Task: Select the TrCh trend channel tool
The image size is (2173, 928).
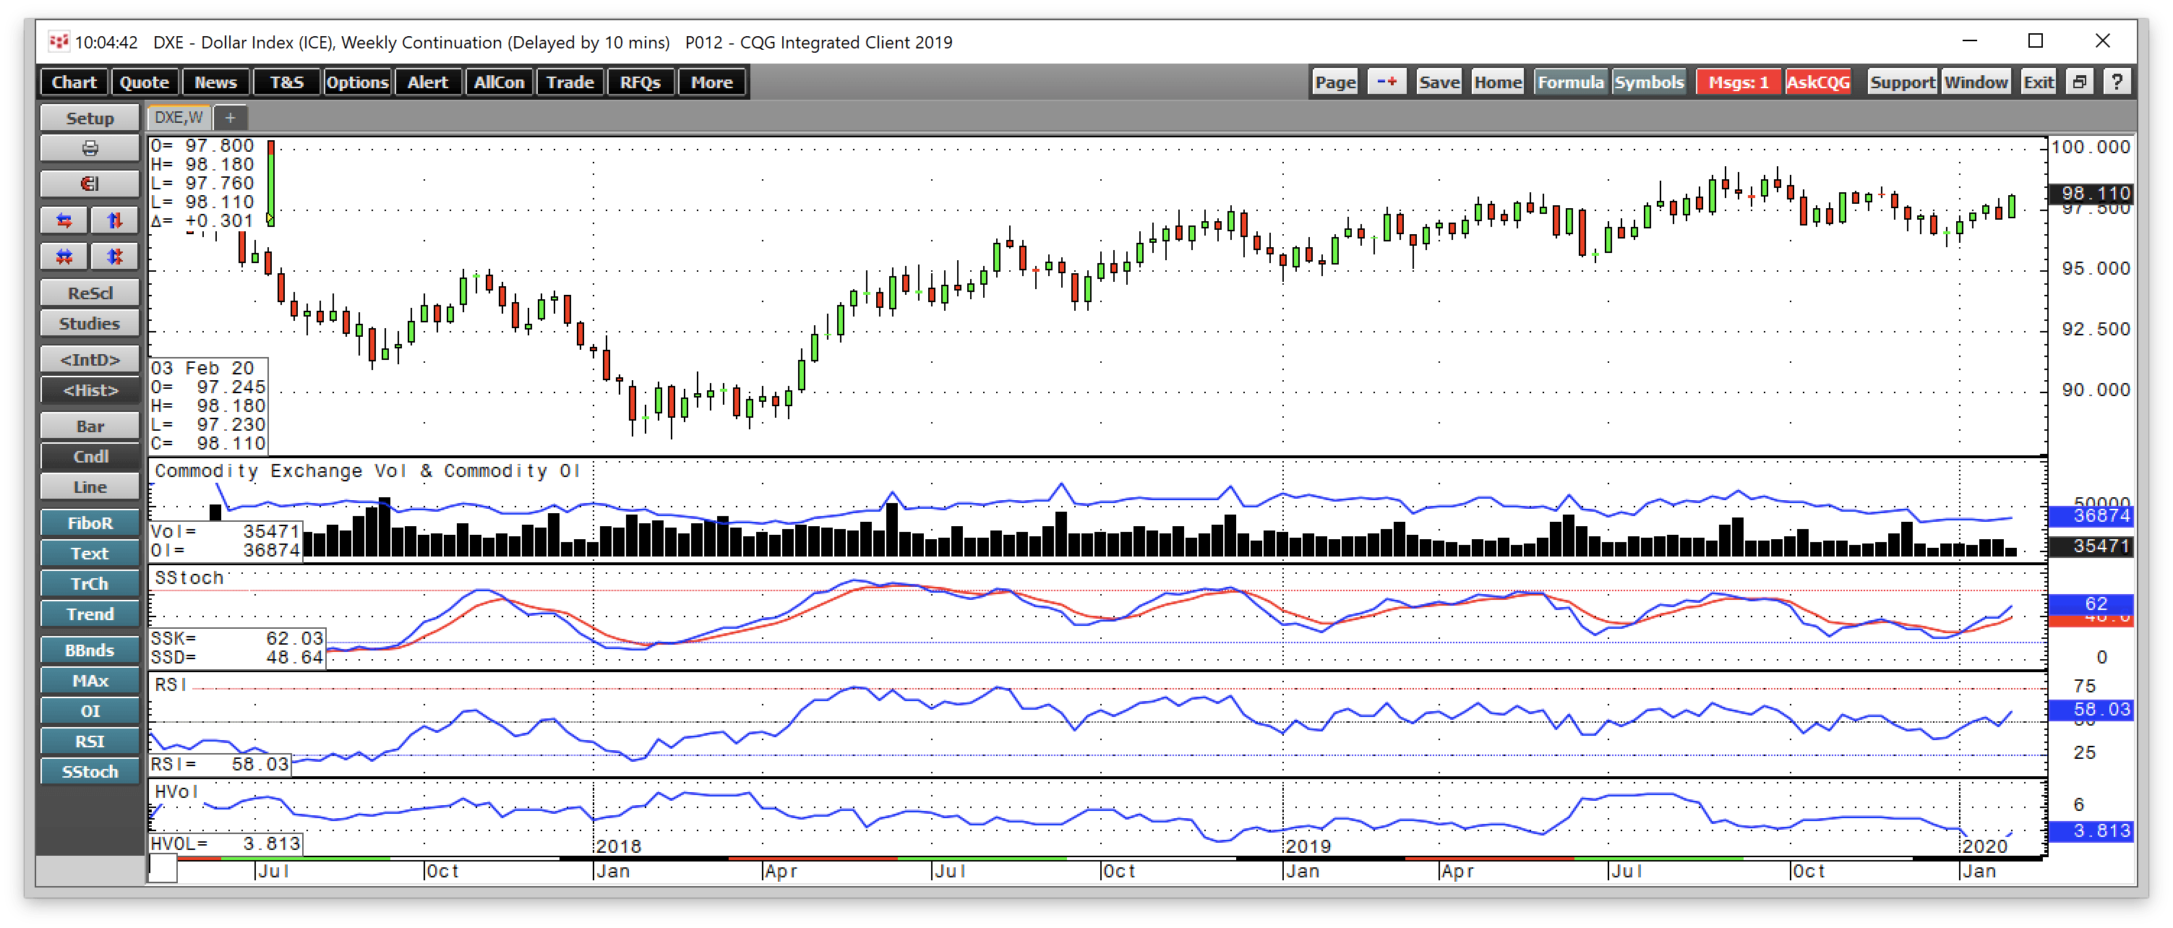Action: [90, 584]
